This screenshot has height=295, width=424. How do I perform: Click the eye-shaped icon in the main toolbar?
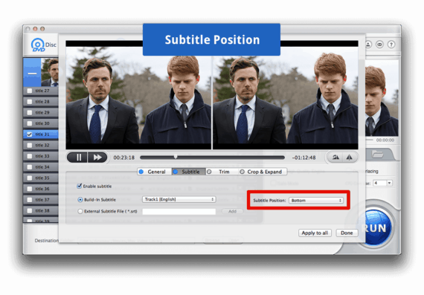[379, 45]
